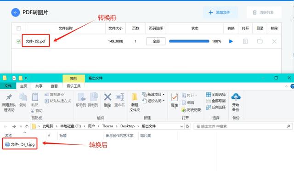The image size is (294, 171).
Task: Click the Explorer back navigation arrow
Action: [x=6, y=126]
